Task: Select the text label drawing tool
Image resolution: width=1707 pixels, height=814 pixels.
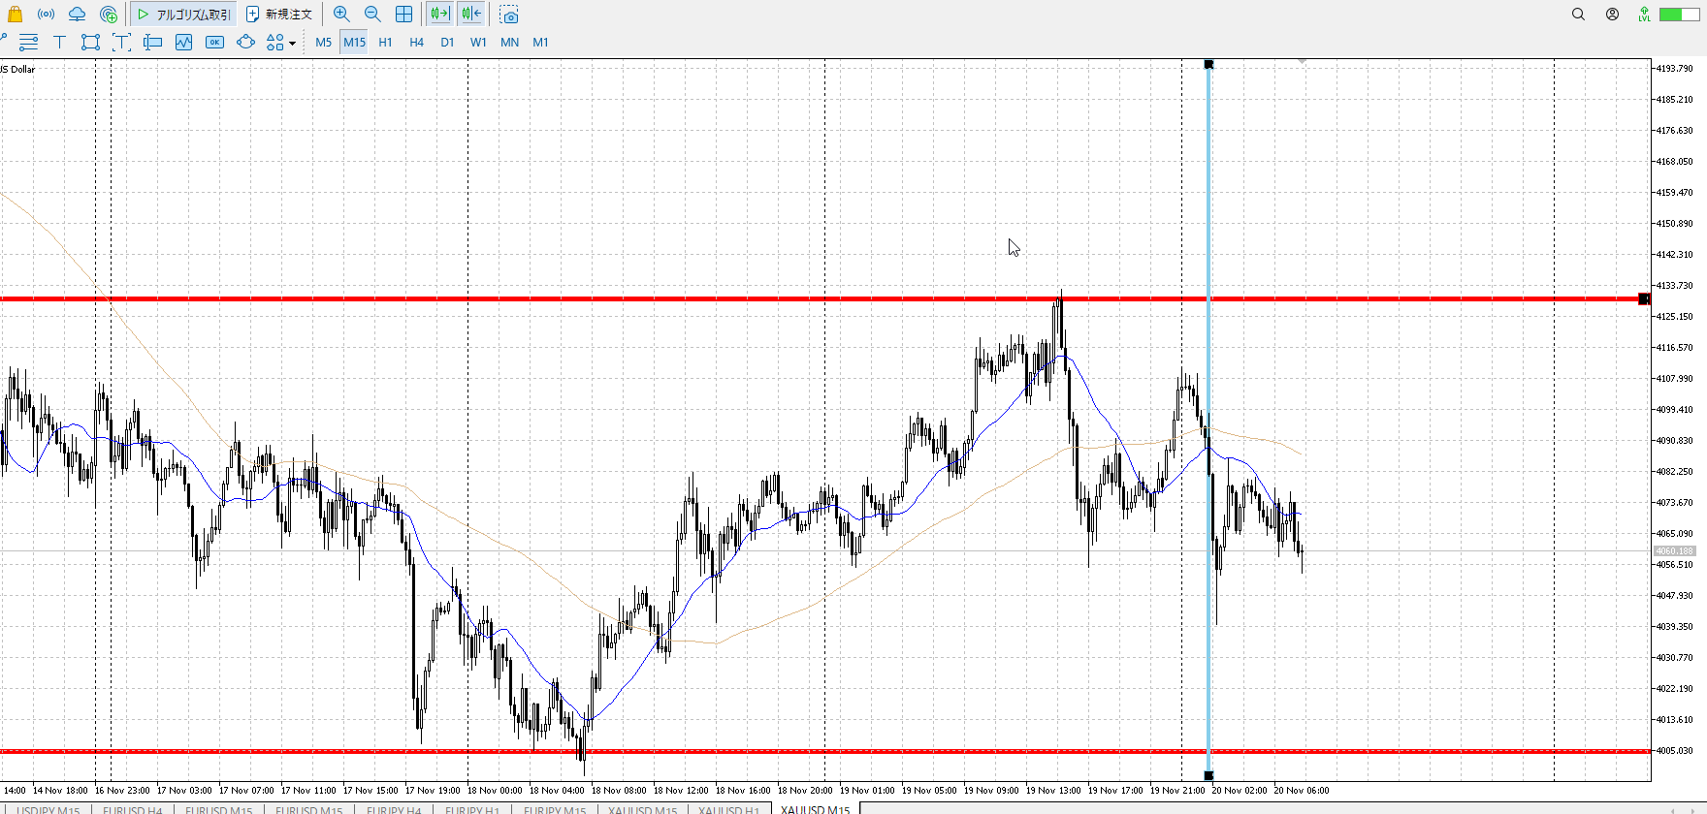Action: 59,42
